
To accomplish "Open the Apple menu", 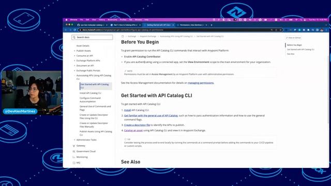I will point(67,20).
